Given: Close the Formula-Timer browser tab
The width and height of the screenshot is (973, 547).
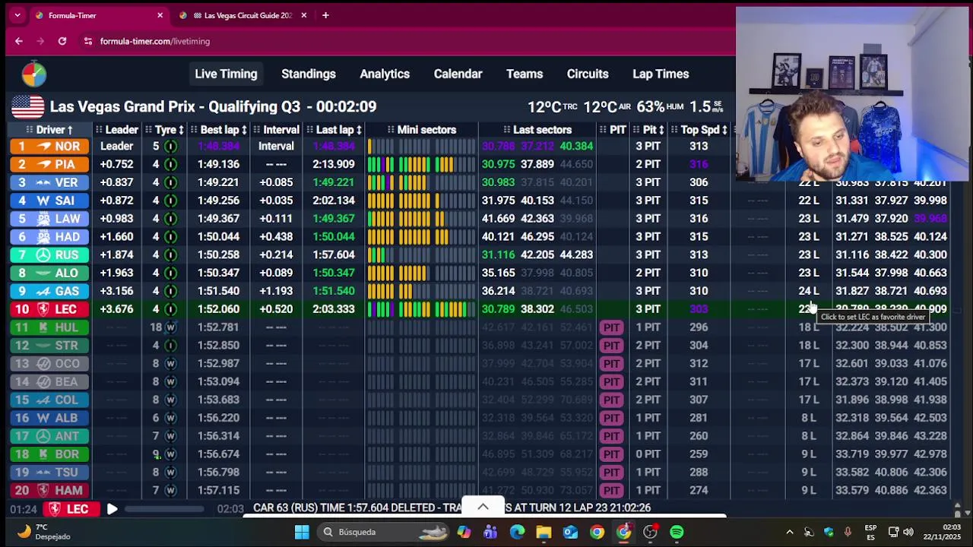Looking at the screenshot, I should (x=160, y=15).
